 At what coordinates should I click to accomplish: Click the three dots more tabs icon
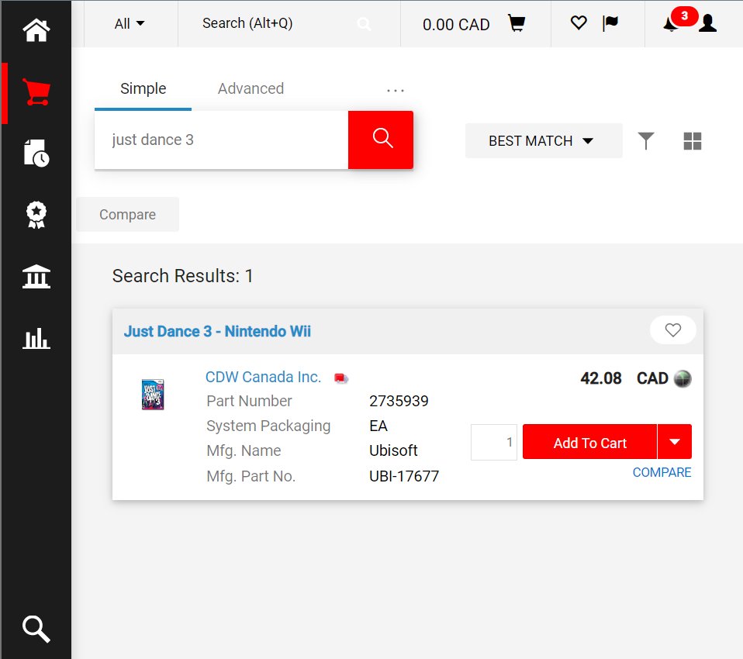(396, 90)
